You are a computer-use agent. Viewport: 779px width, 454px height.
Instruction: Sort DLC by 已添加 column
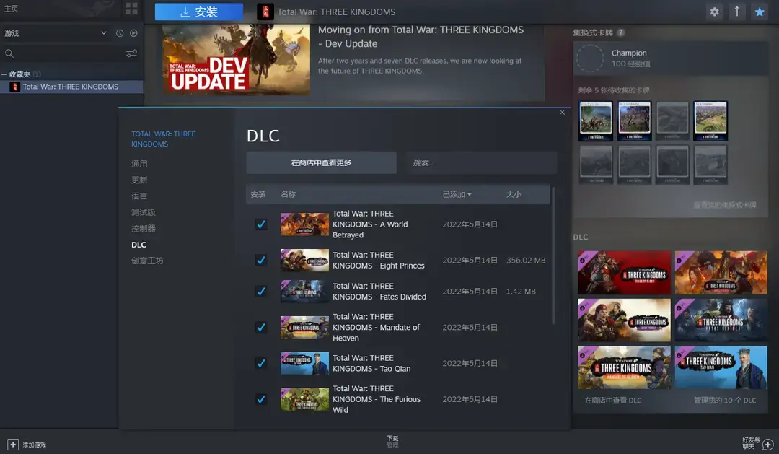(457, 194)
